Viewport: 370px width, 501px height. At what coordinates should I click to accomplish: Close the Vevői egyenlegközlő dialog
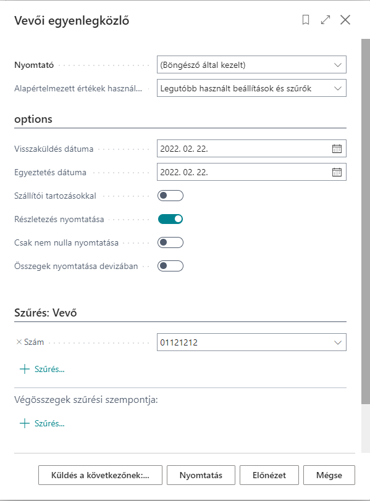(x=345, y=20)
